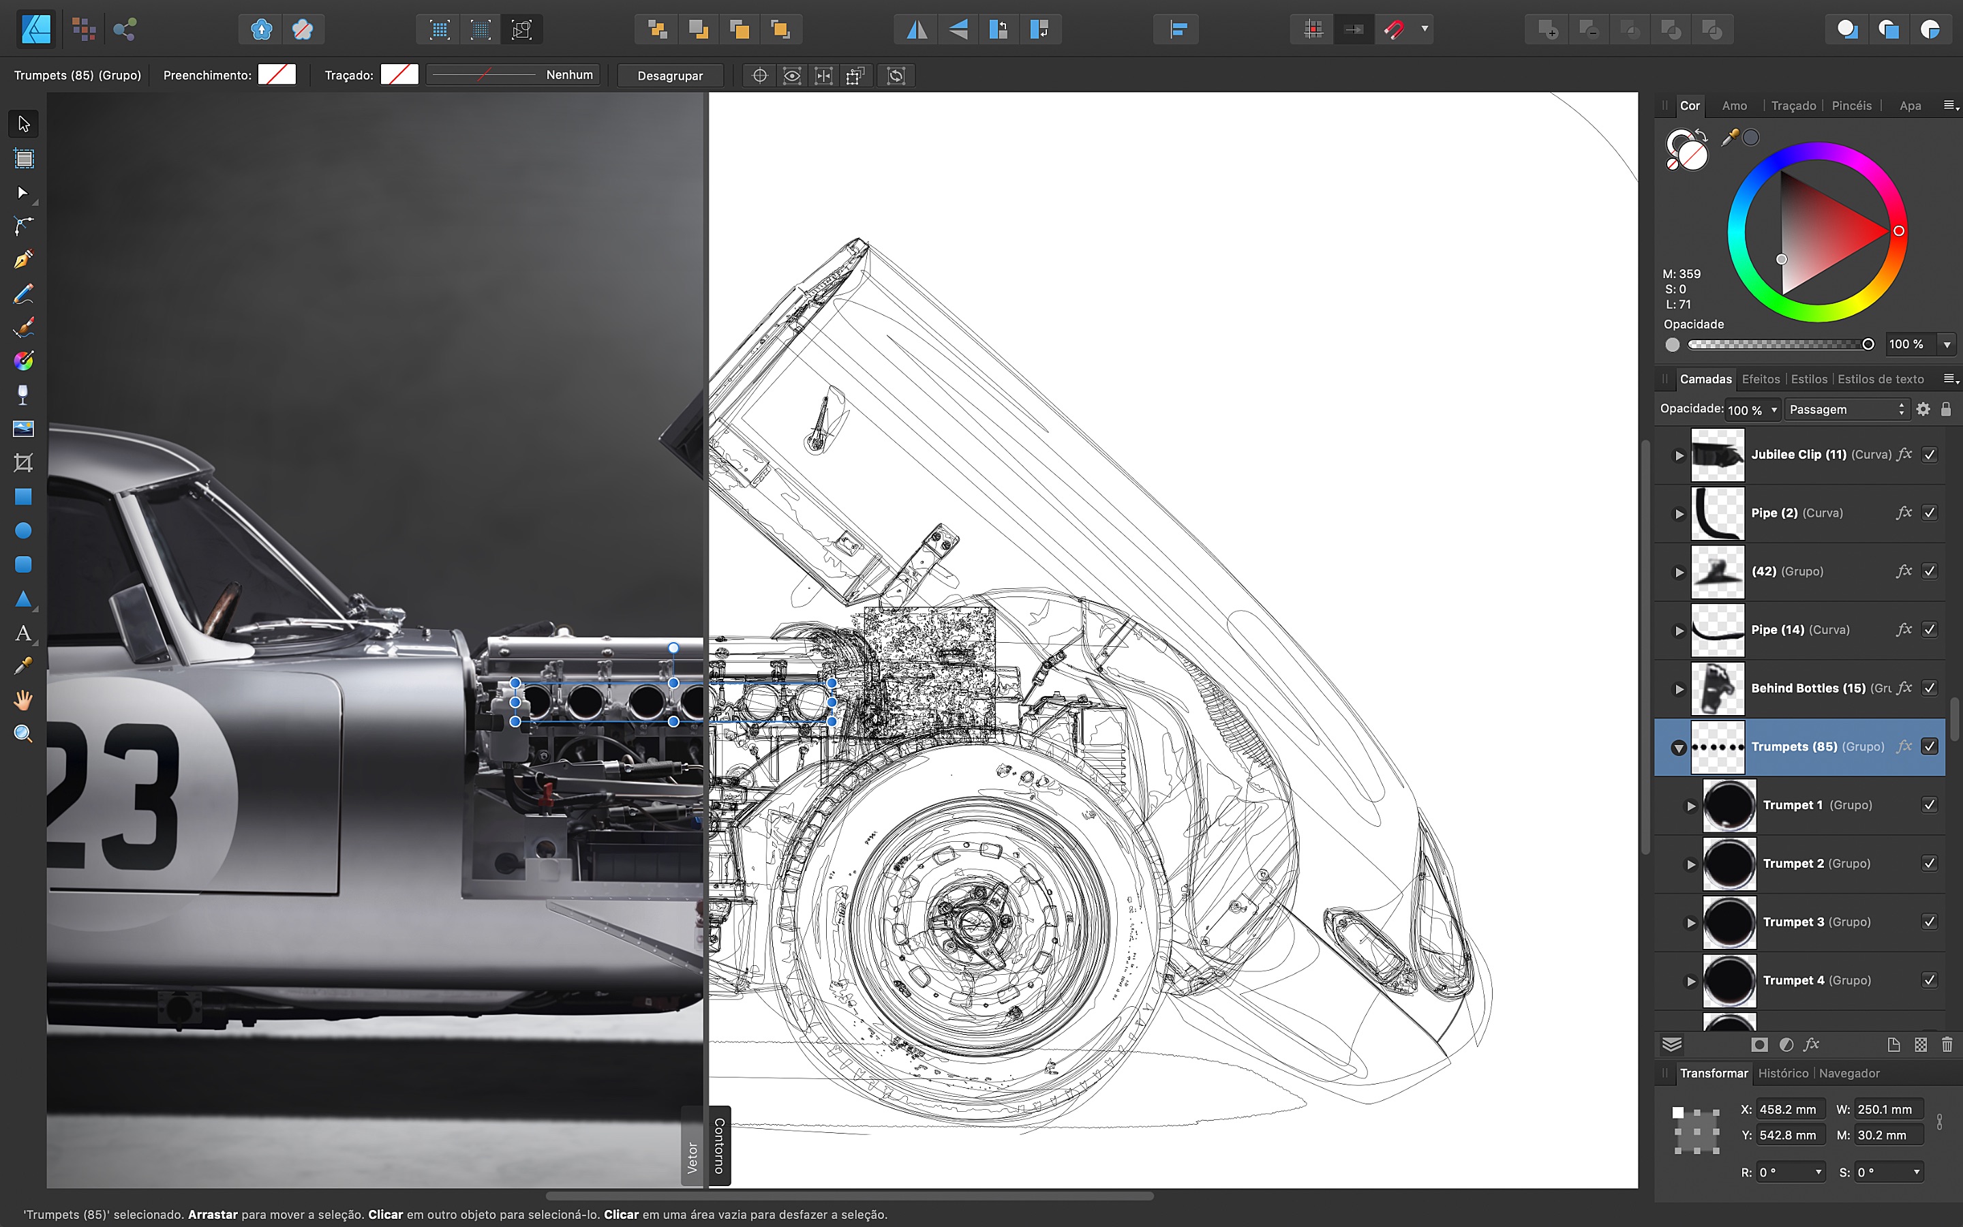Image resolution: width=1963 pixels, height=1227 pixels.
Task: Open the layer opacity 100 % dropdown
Action: [x=1774, y=410]
